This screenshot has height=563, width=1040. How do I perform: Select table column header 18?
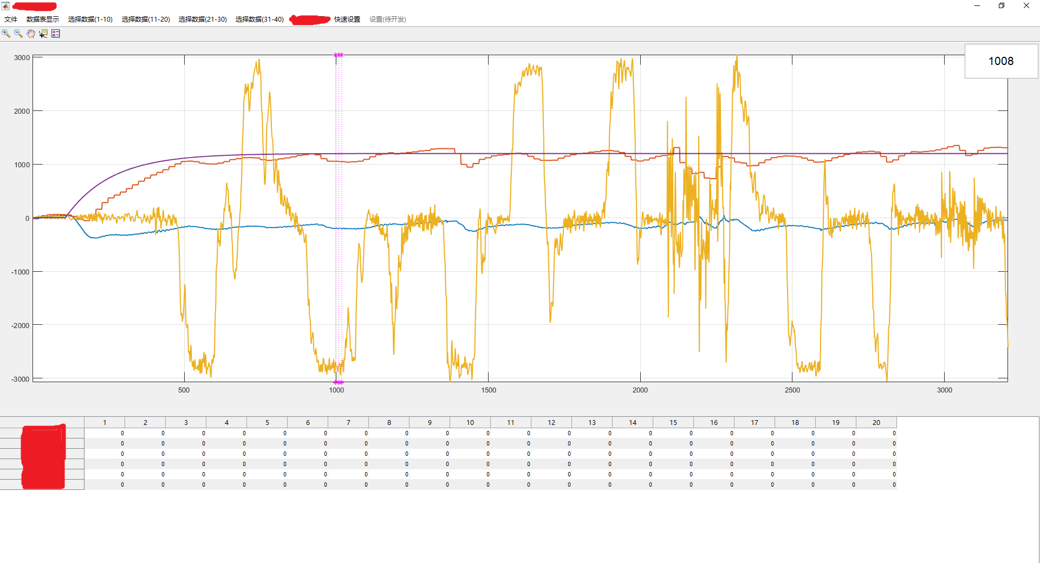pos(795,422)
